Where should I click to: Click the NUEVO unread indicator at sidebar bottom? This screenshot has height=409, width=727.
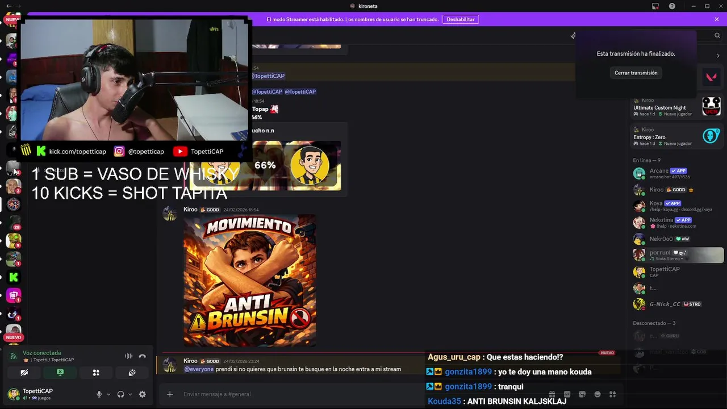(13, 337)
